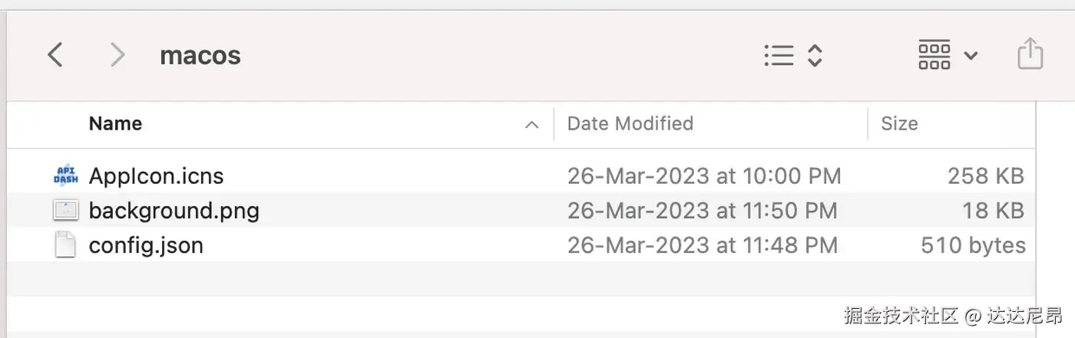
Task: Click the background.png file thumbnail icon
Action: 66,211
